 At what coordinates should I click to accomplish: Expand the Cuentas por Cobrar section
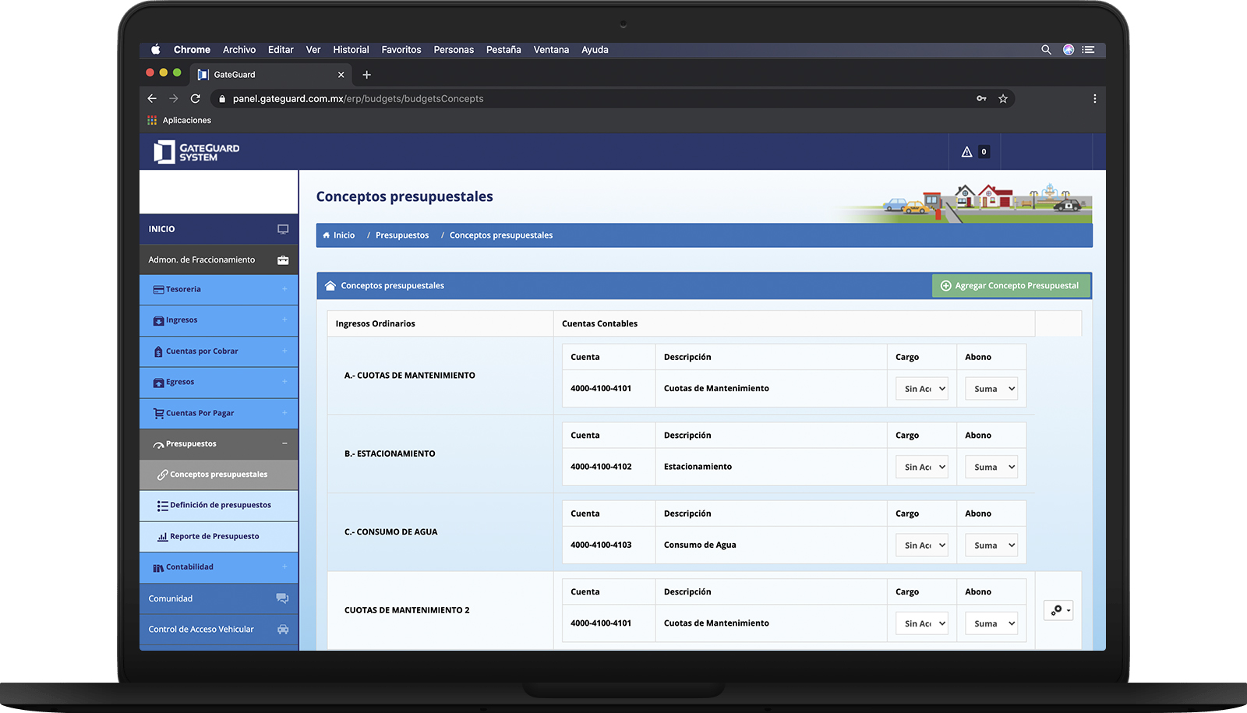point(219,351)
